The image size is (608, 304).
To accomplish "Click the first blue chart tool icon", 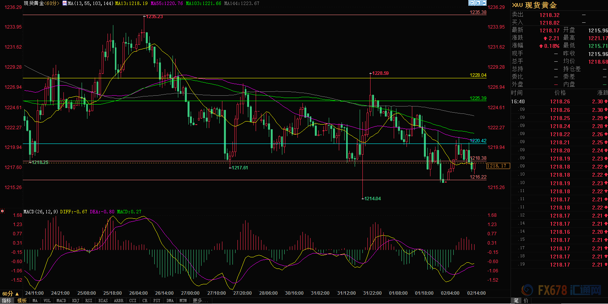I will (x=471, y=3).
